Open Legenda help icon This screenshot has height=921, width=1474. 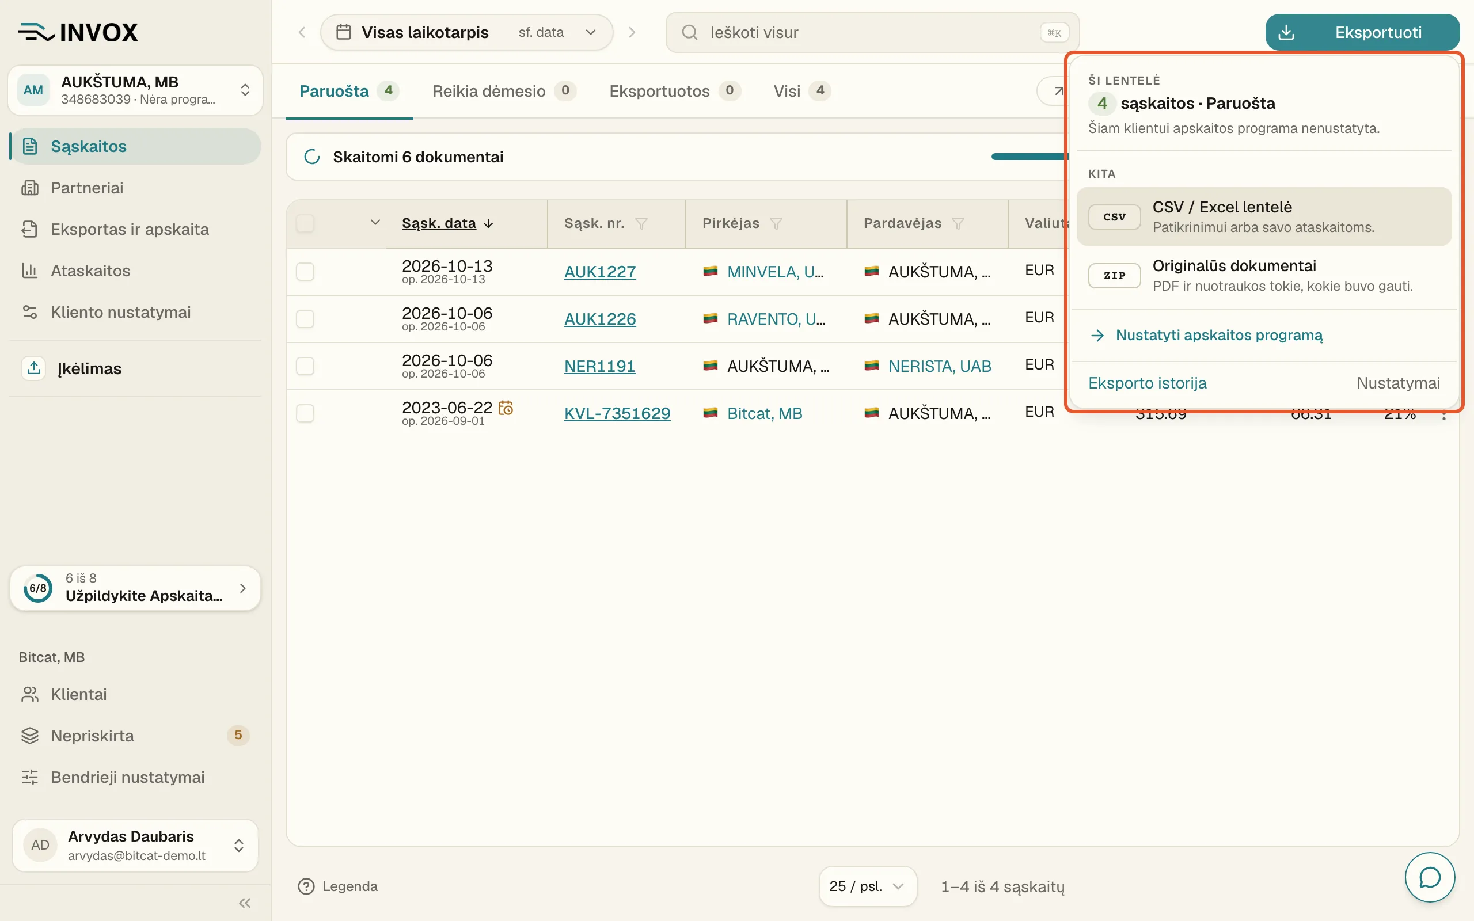[x=306, y=886]
